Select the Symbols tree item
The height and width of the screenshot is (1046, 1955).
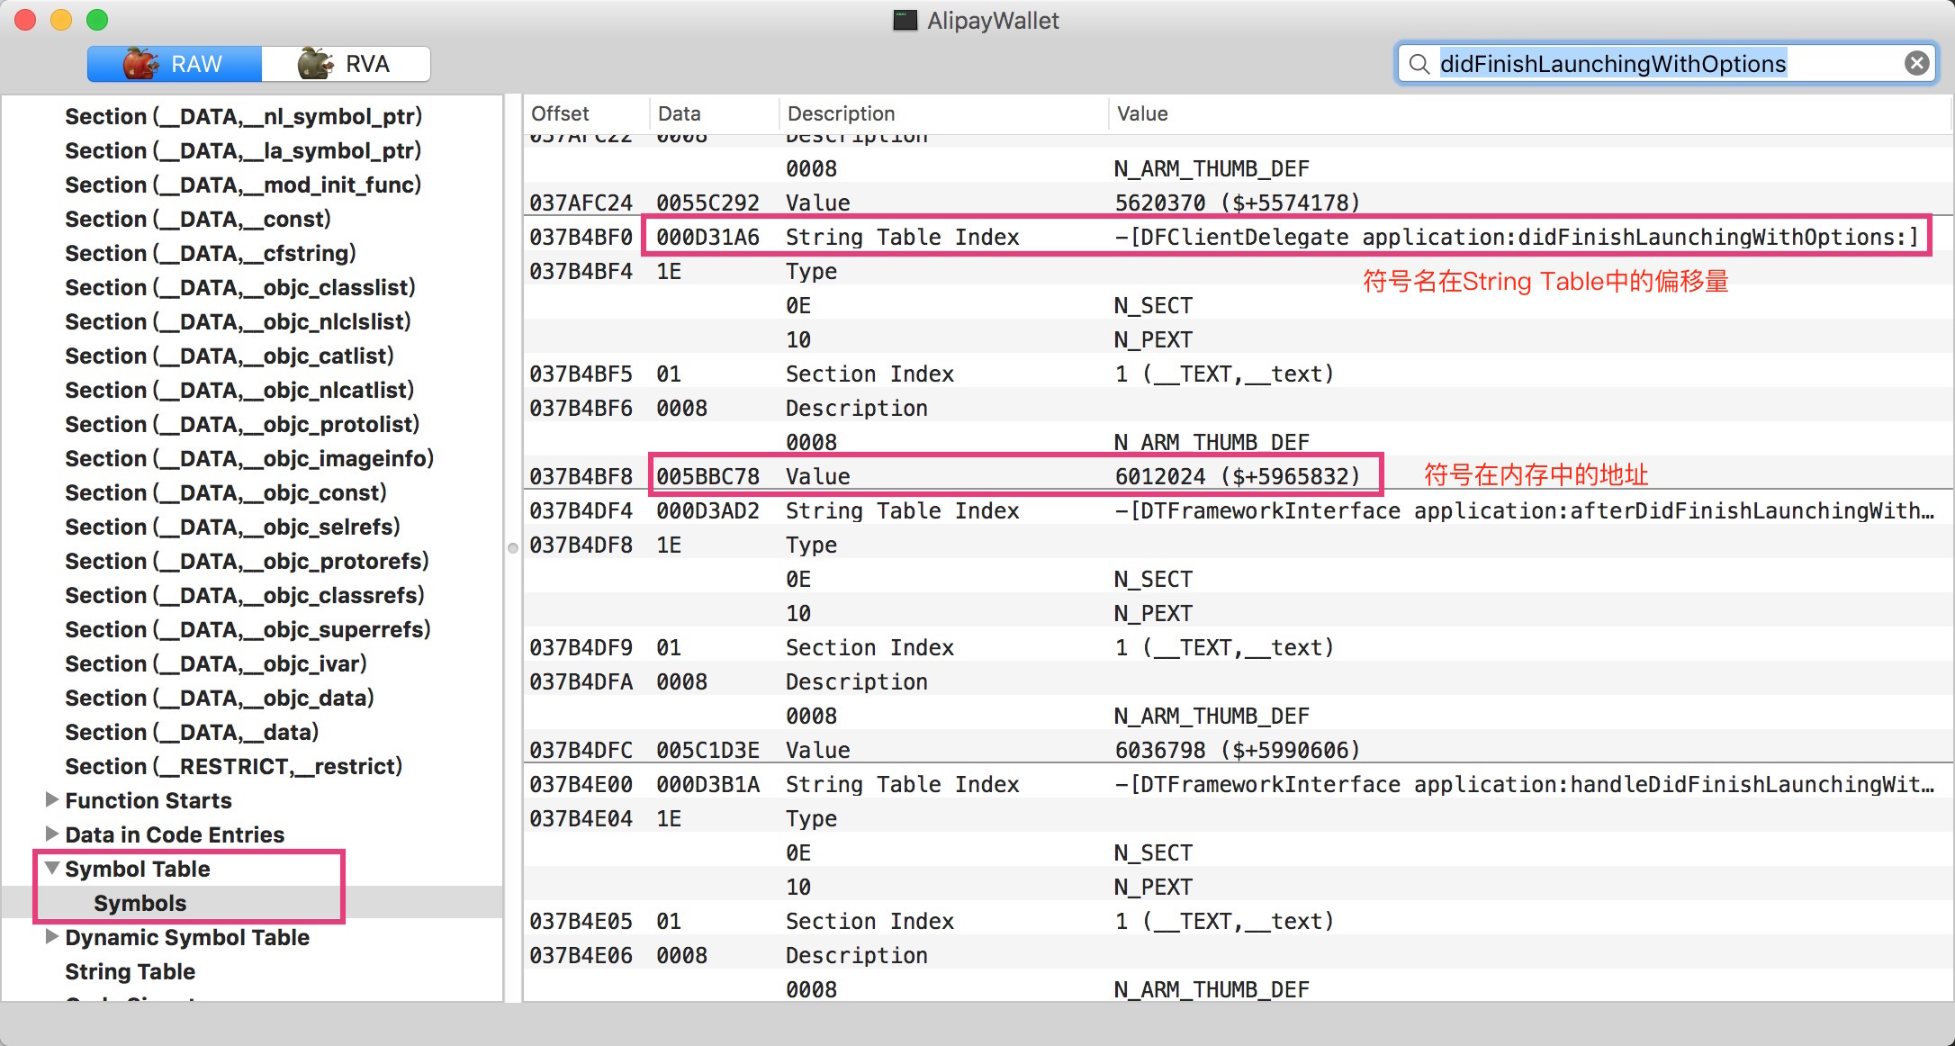(x=140, y=903)
